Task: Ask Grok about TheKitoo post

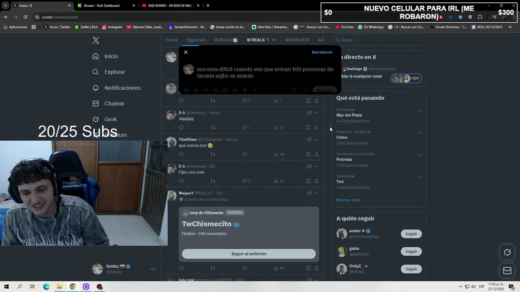Action: (x=309, y=140)
